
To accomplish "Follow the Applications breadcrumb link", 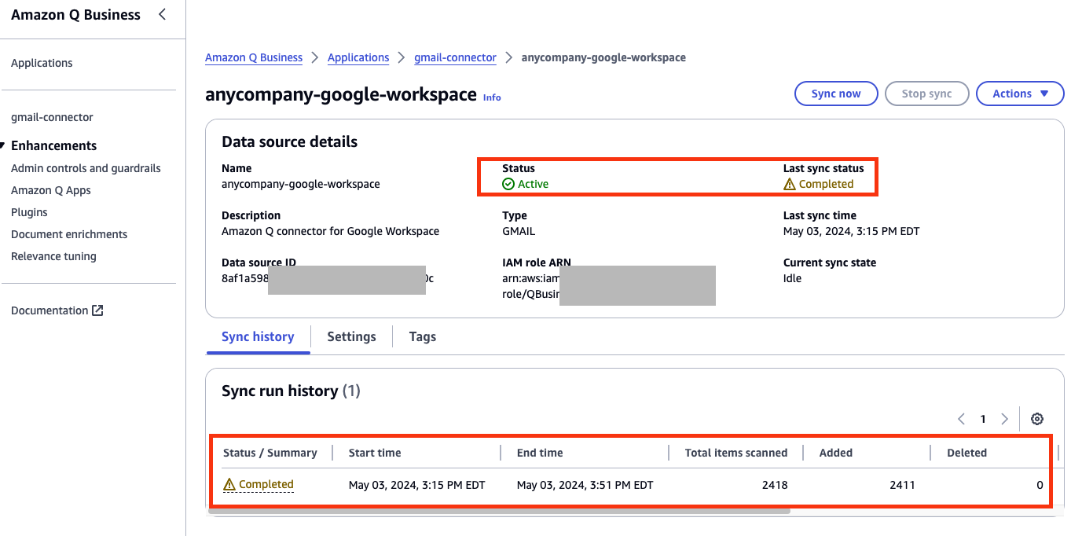I will coord(358,57).
